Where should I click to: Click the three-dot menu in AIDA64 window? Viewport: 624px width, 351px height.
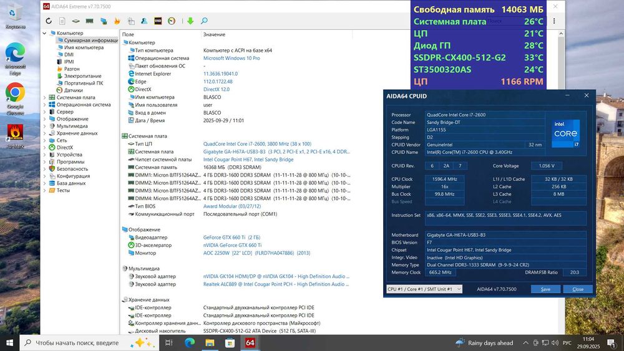[x=554, y=21]
